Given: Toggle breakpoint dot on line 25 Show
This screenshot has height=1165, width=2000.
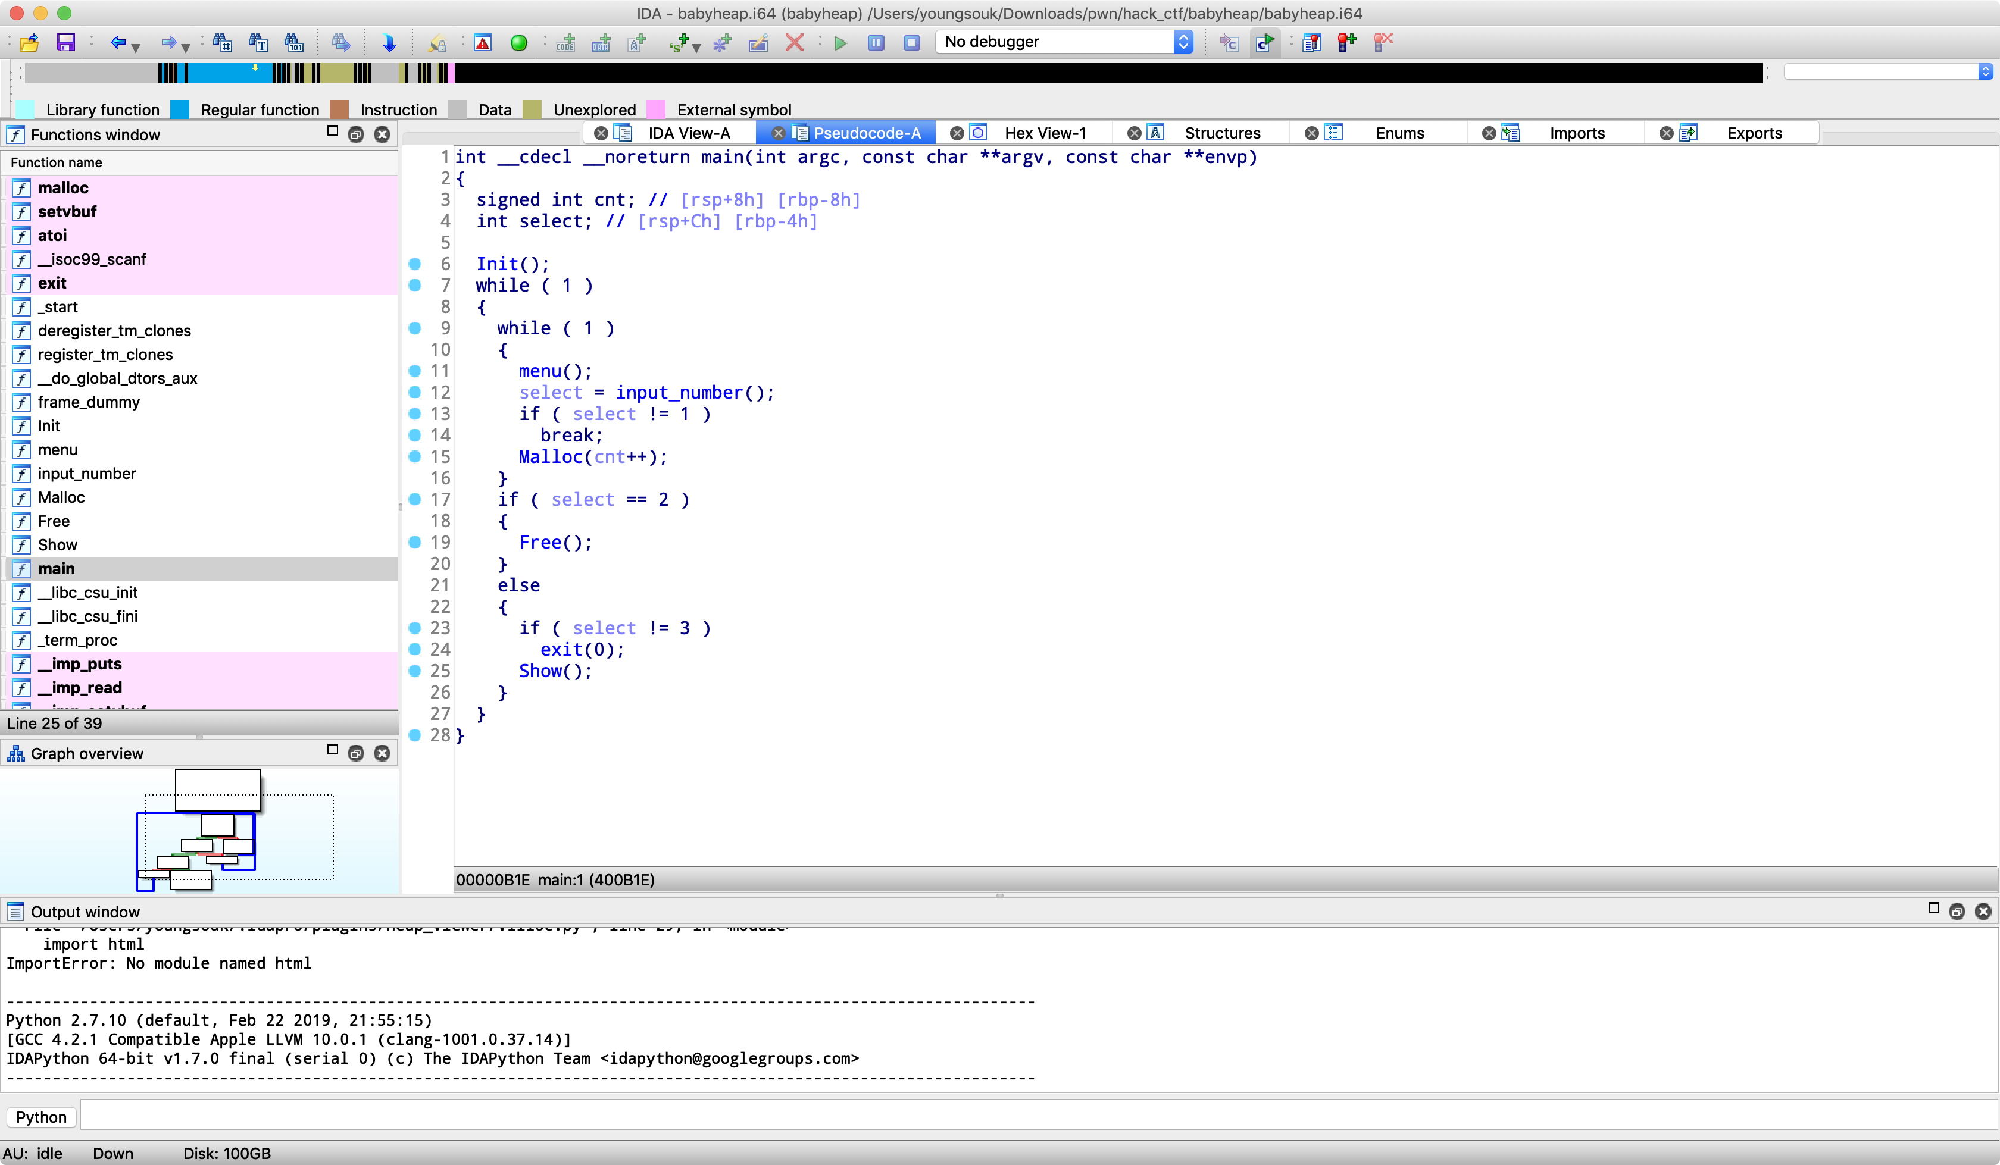Looking at the screenshot, I should 414,671.
